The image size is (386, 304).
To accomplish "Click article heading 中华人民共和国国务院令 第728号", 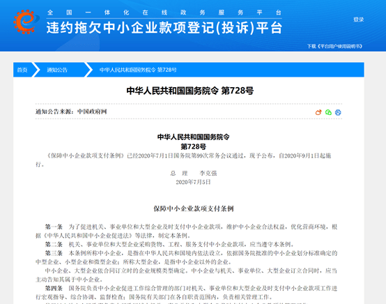I will 190,91.
